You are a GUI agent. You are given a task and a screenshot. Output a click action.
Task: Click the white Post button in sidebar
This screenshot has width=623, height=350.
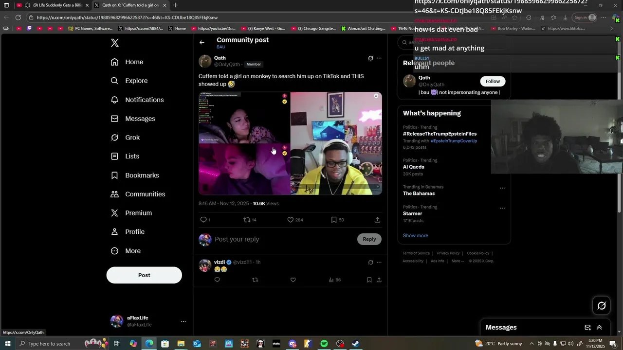(144, 275)
